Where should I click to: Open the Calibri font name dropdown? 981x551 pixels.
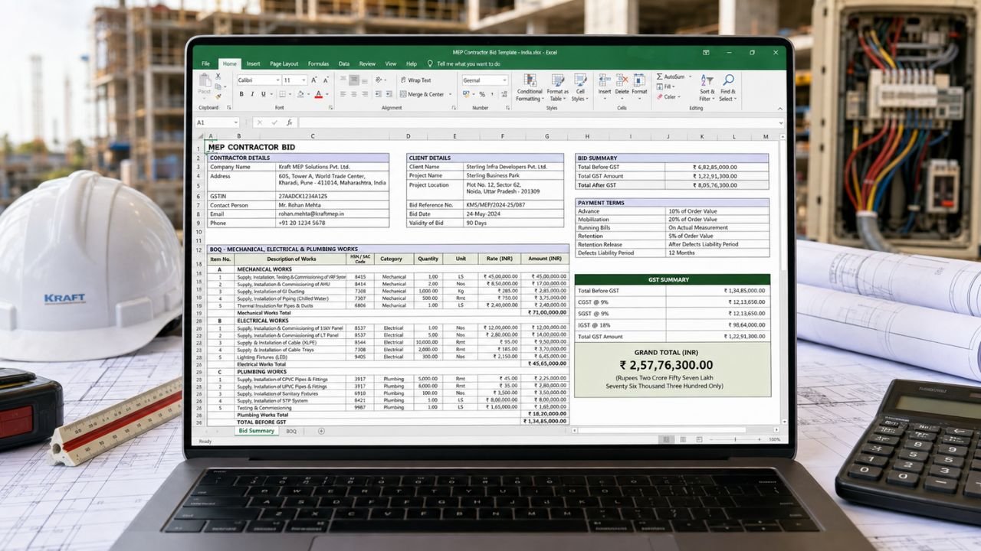277,80
